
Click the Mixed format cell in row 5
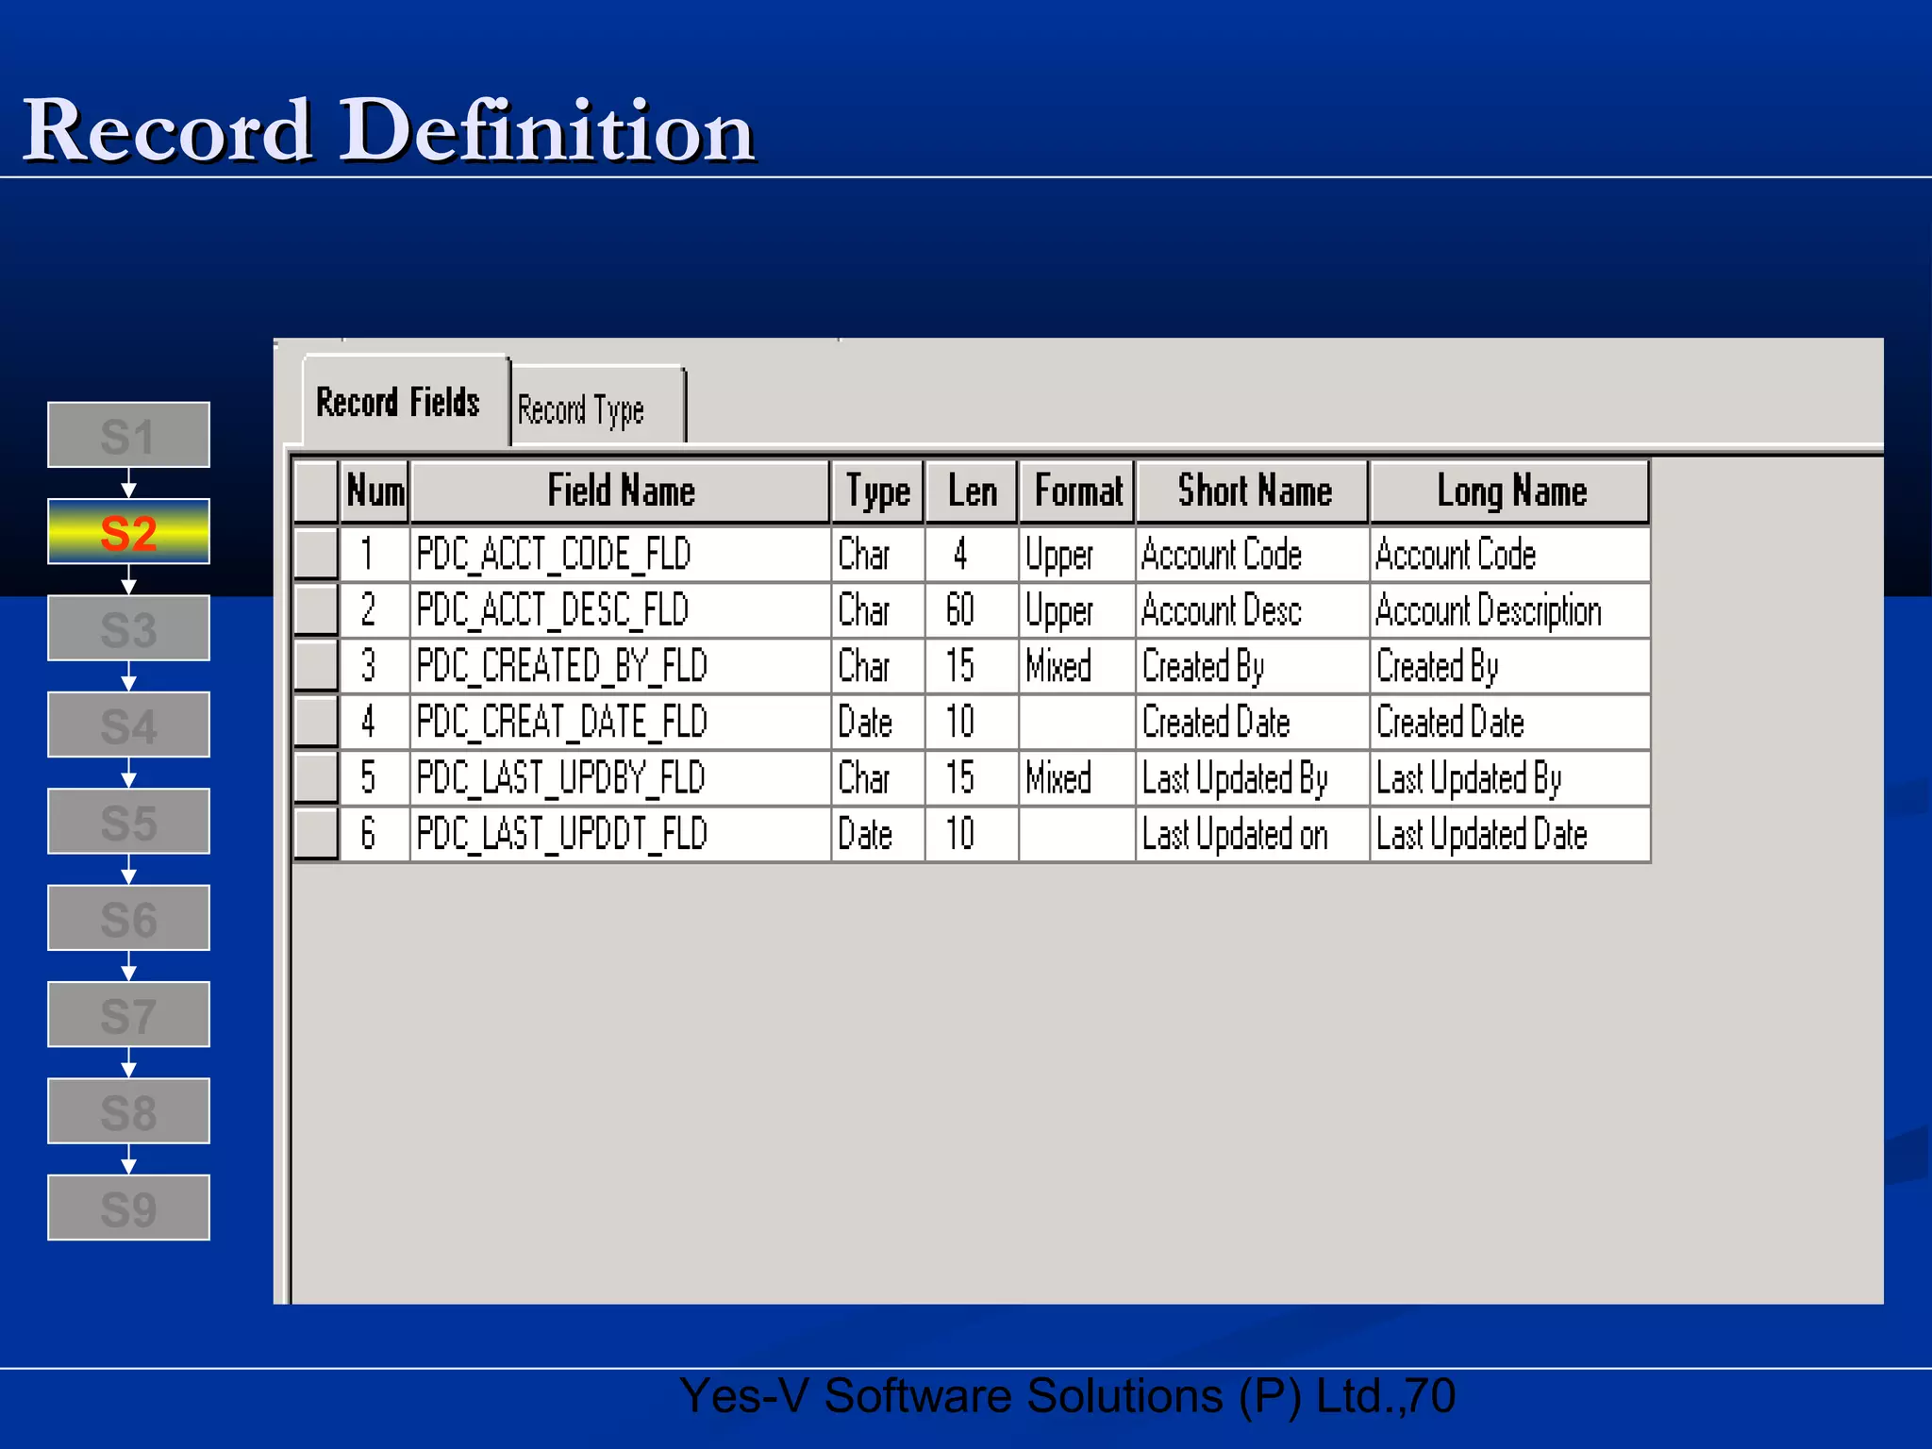click(1077, 778)
